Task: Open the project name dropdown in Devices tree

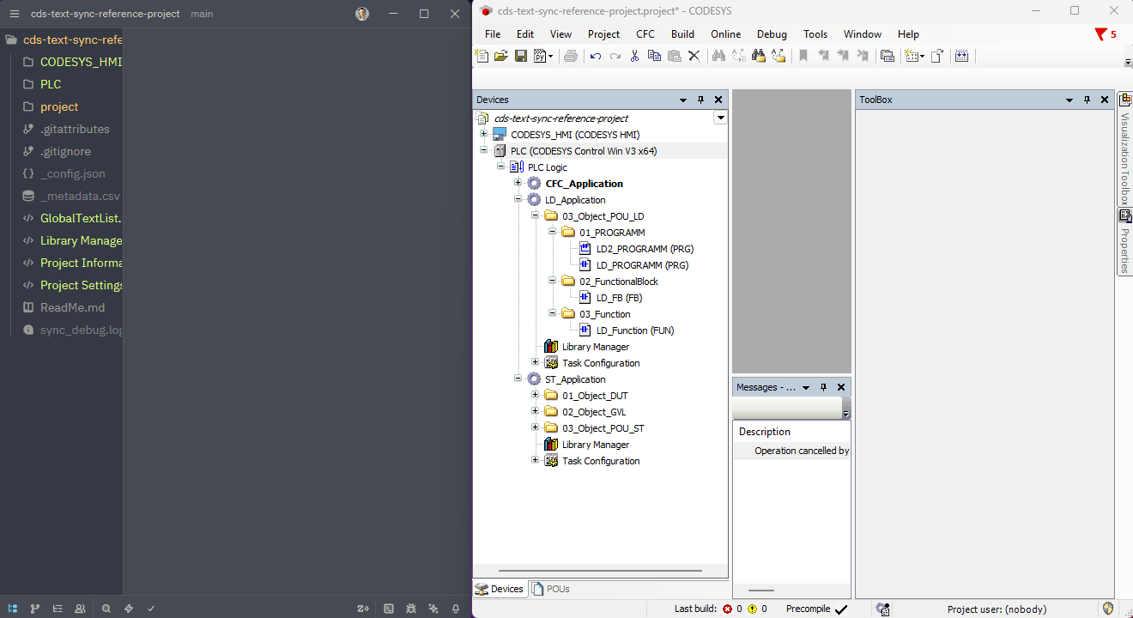Action: [721, 118]
